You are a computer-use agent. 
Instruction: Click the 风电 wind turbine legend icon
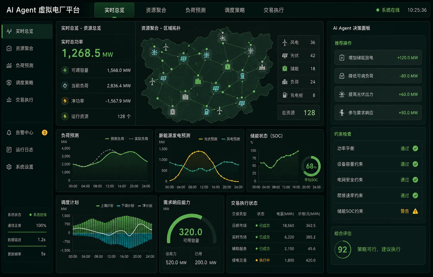coord(285,42)
